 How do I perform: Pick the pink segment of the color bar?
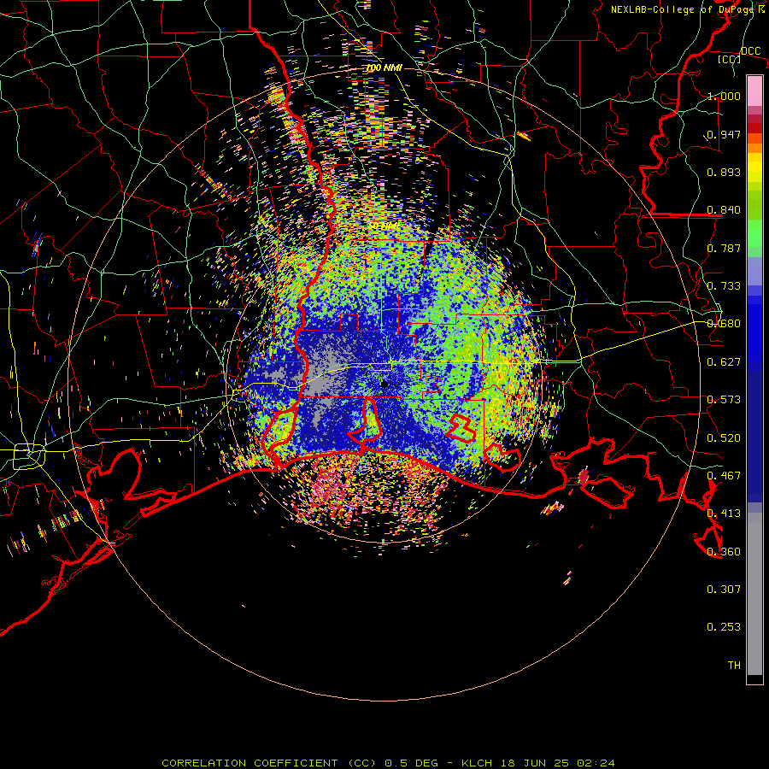[x=754, y=91]
